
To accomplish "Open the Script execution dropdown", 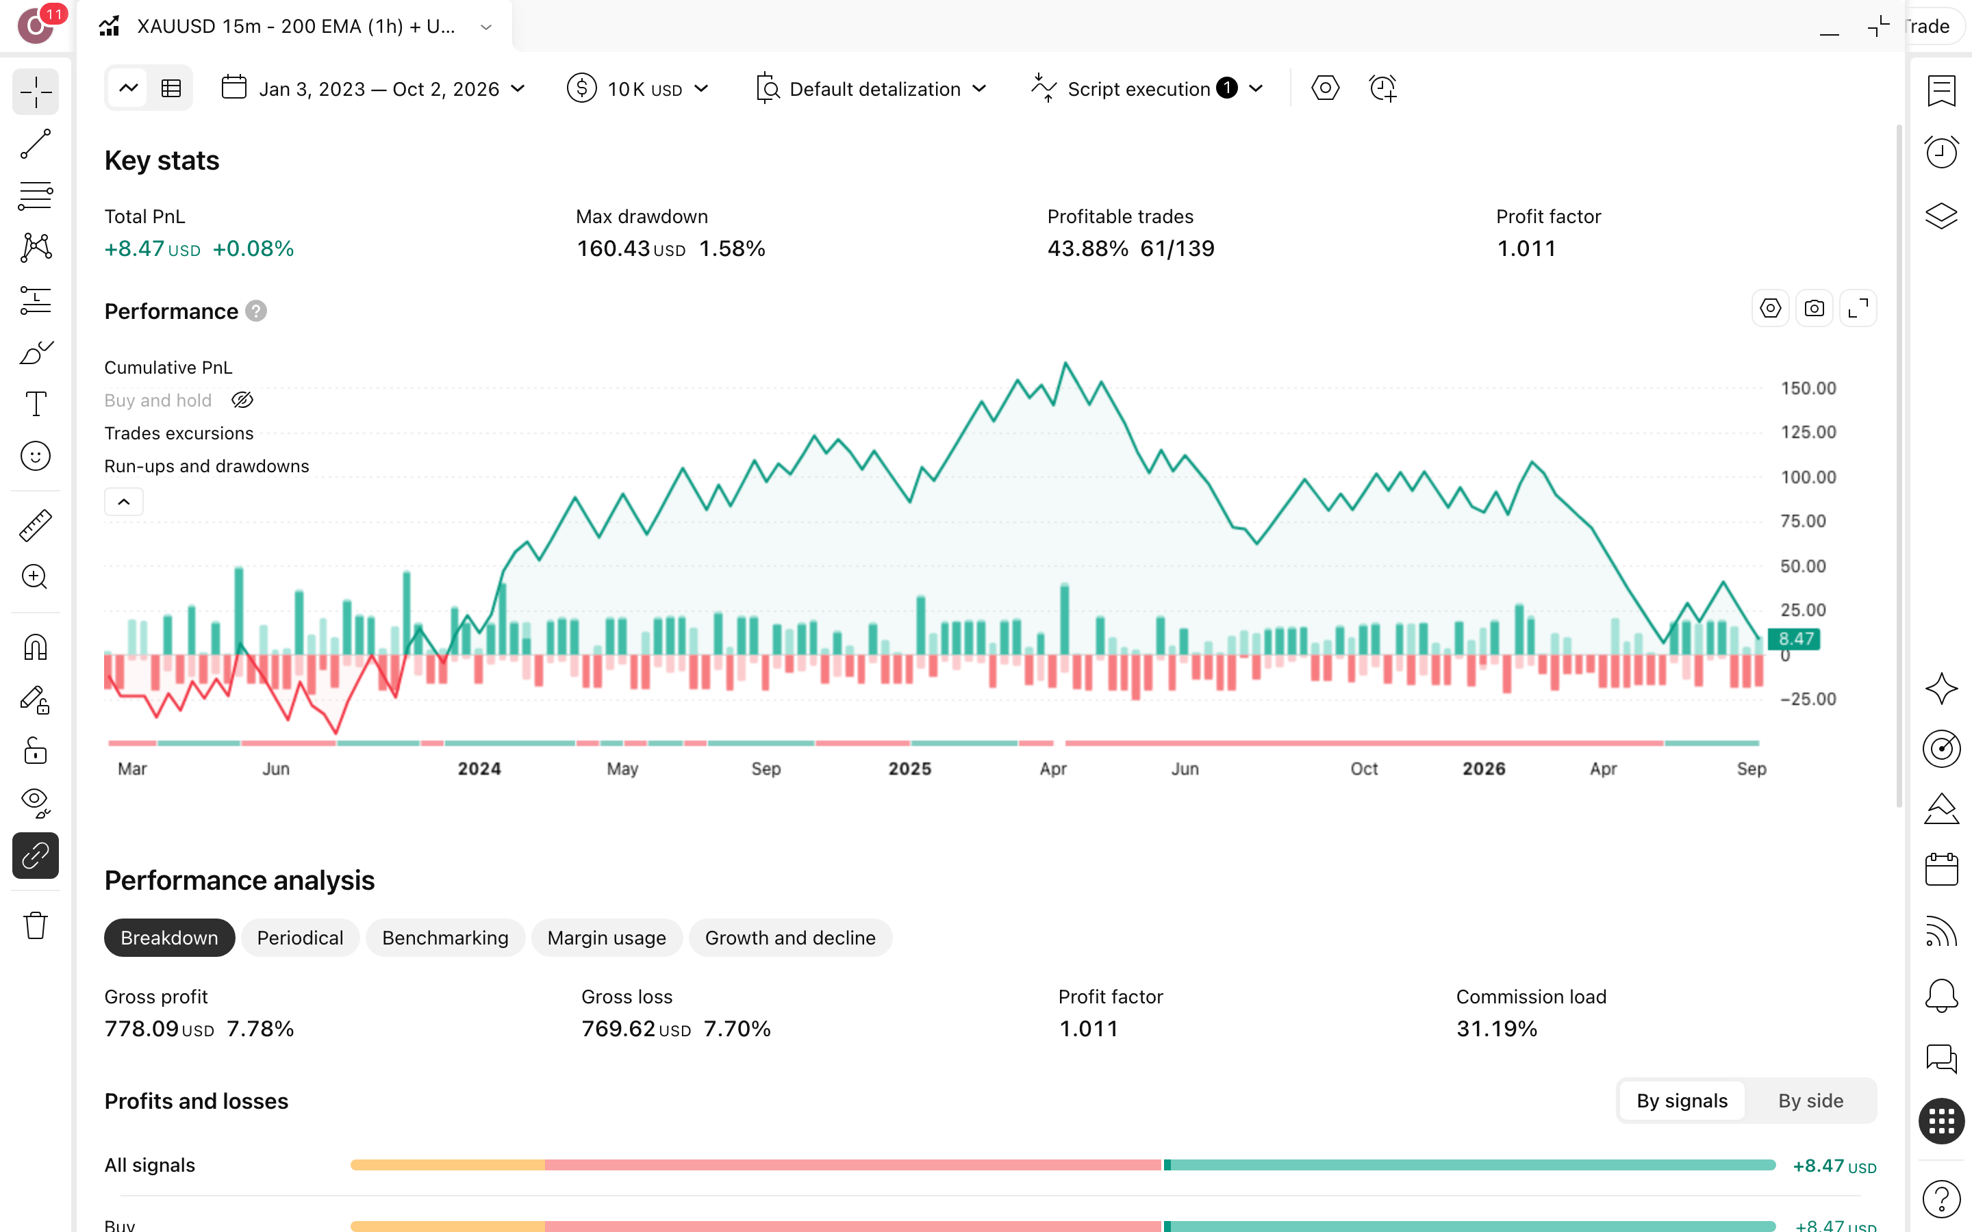I will pos(1148,88).
